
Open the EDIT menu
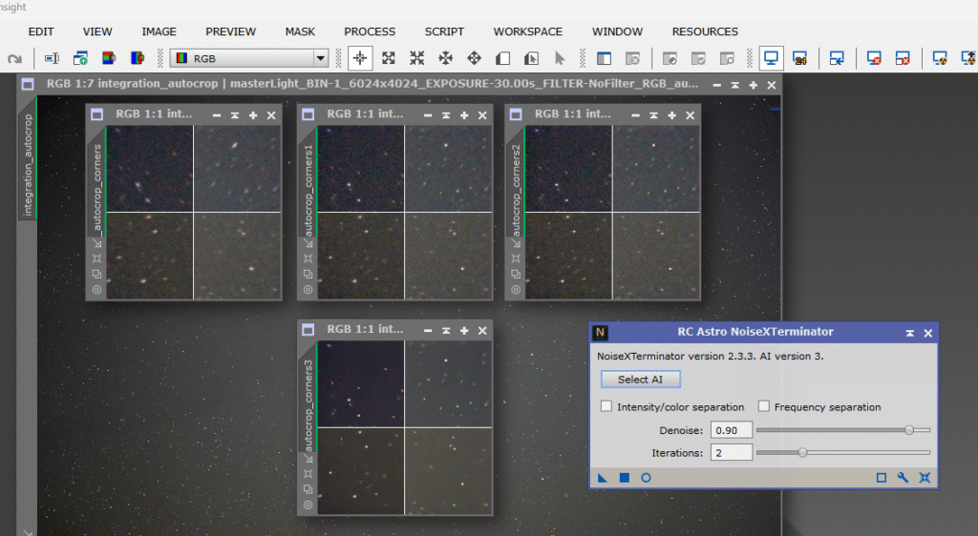tap(41, 31)
